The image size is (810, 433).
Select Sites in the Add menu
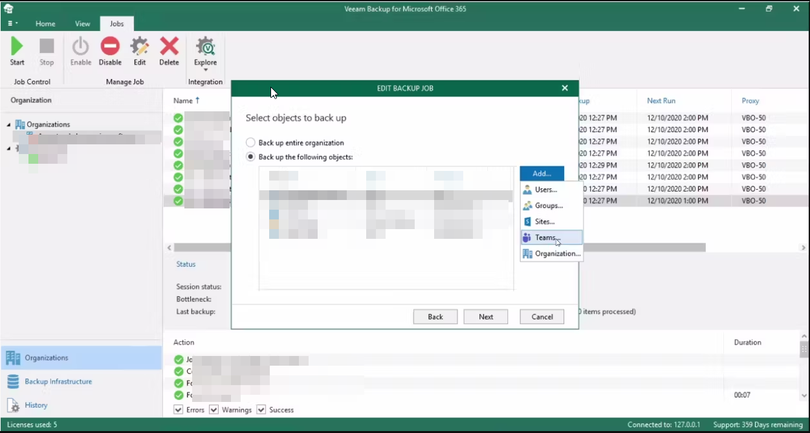[x=552, y=222]
